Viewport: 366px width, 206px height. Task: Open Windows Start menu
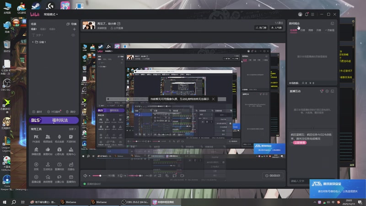coord(4,202)
